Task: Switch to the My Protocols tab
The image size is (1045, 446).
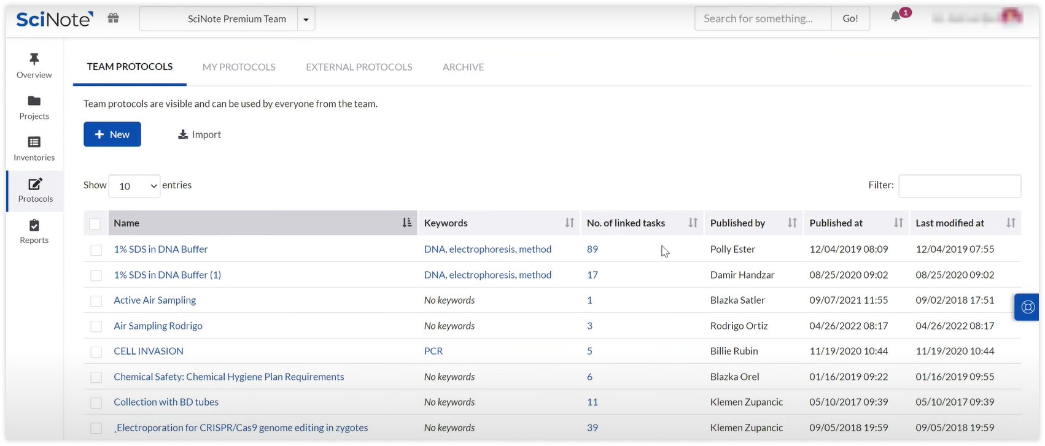Action: pos(239,67)
